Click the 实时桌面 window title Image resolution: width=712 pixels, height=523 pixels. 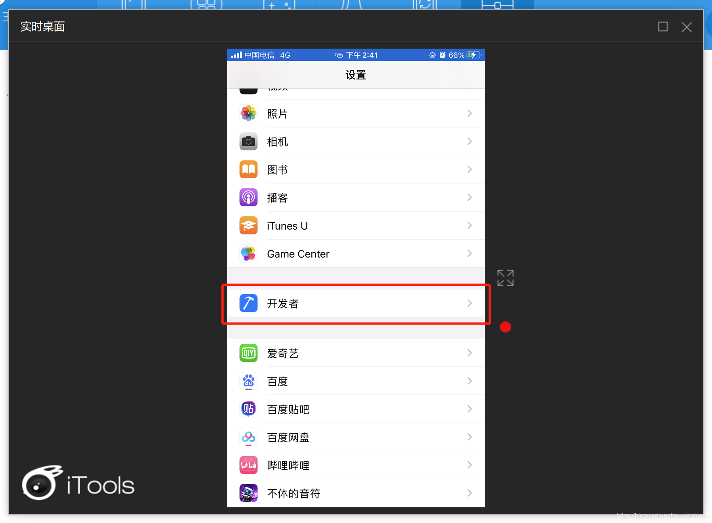click(x=43, y=26)
